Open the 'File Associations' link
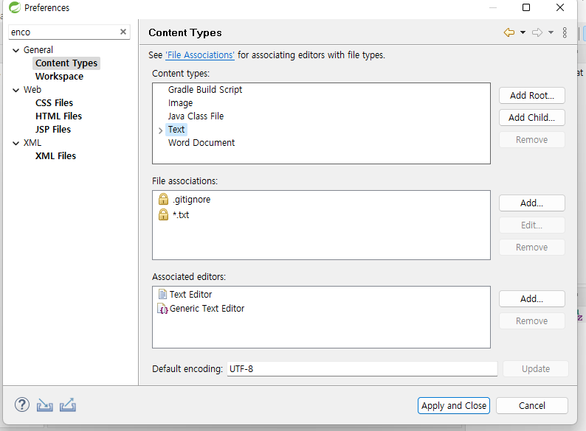Image resolution: width=586 pixels, height=431 pixels. pos(200,55)
